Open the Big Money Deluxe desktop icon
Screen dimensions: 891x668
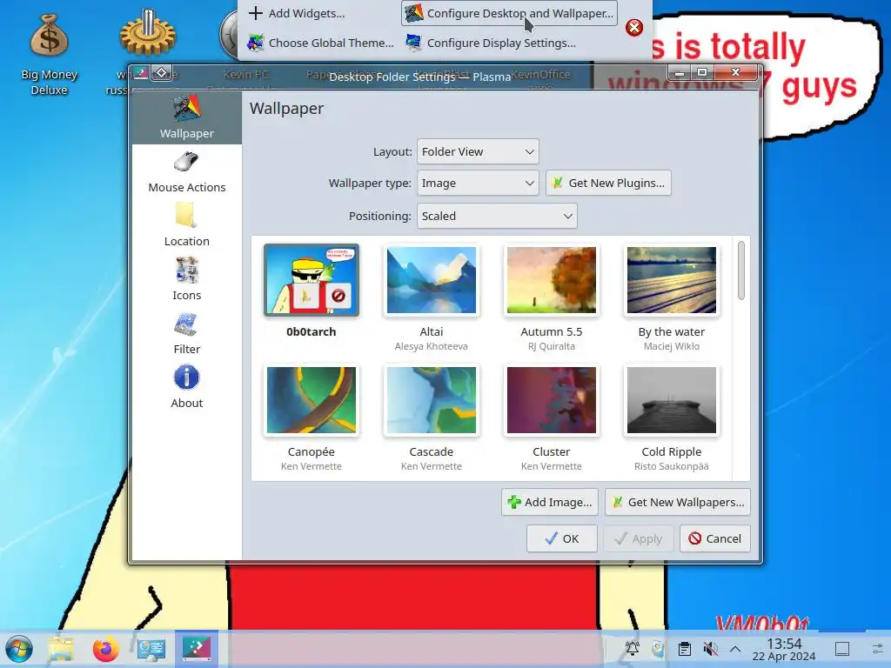49,55
